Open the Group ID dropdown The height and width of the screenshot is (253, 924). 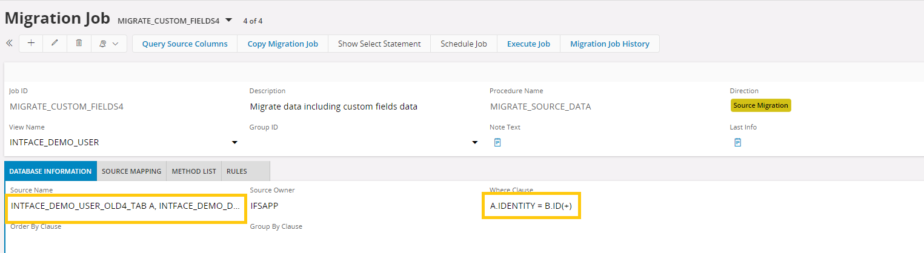click(x=475, y=143)
